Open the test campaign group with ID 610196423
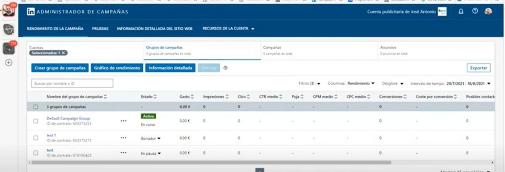The width and height of the screenshot is (505, 172). click(50, 150)
